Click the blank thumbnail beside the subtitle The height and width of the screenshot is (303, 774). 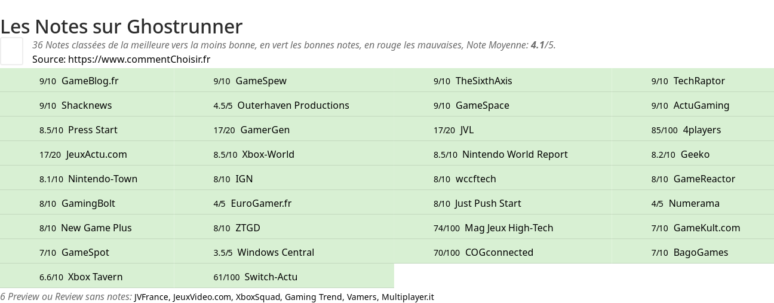pyautogui.click(x=11, y=51)
